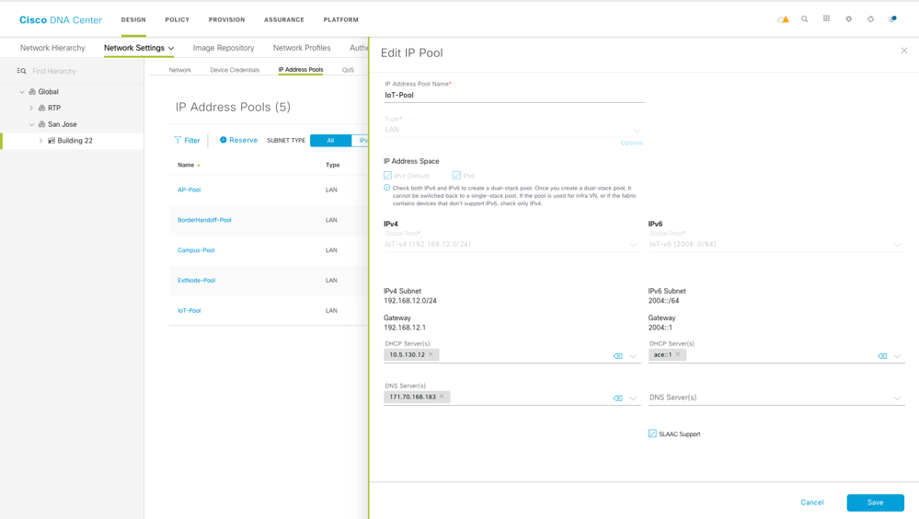The height and width of the screenshot is (519, 919).
Task: Open the AP-Pool link
Action: [189, 190]
